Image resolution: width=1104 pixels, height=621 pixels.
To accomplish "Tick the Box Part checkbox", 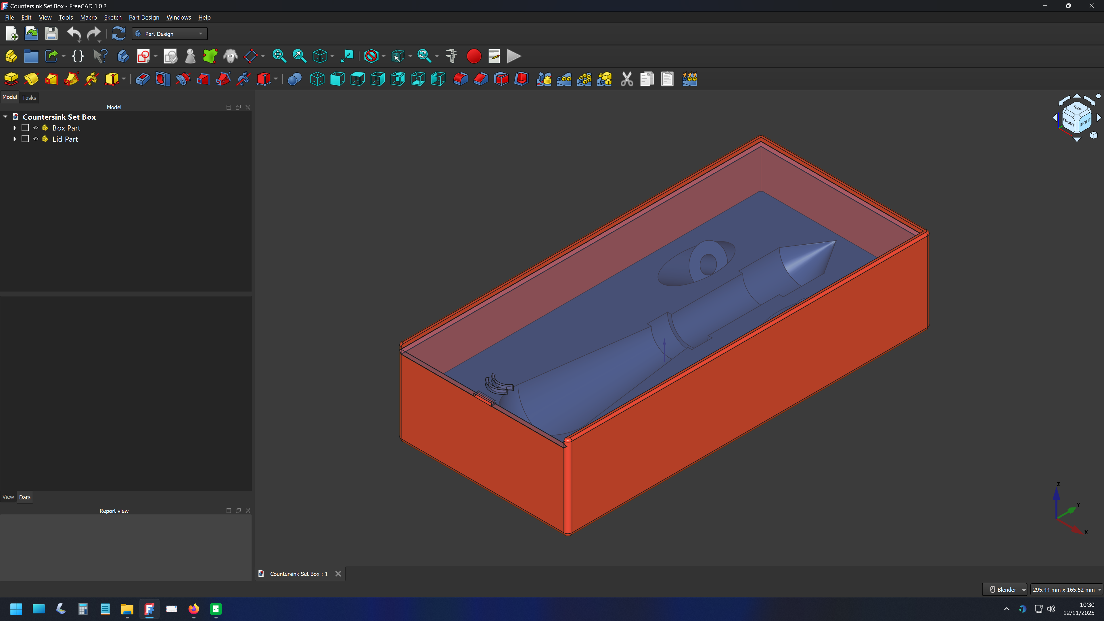I will pyautogui.click(x=25, y=128).
